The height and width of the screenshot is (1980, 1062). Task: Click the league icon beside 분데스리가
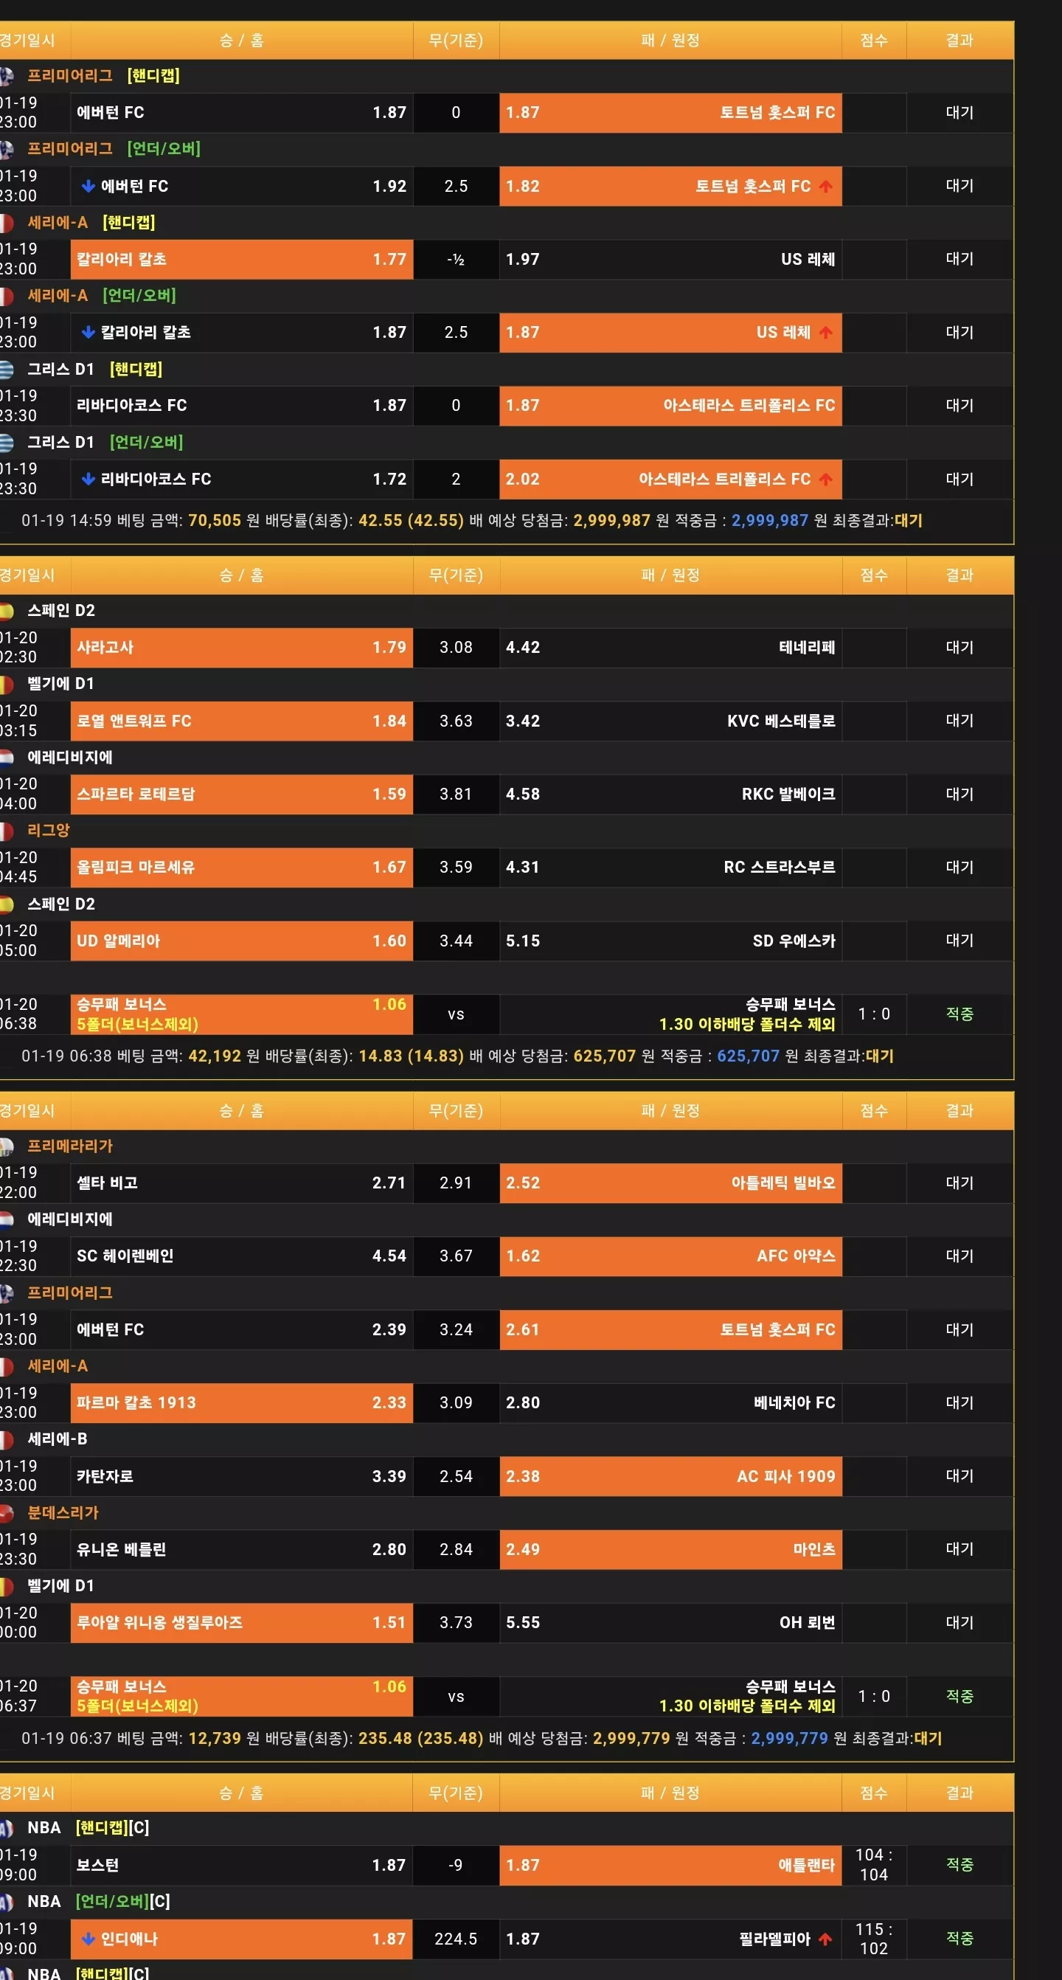pos(7,1513)
